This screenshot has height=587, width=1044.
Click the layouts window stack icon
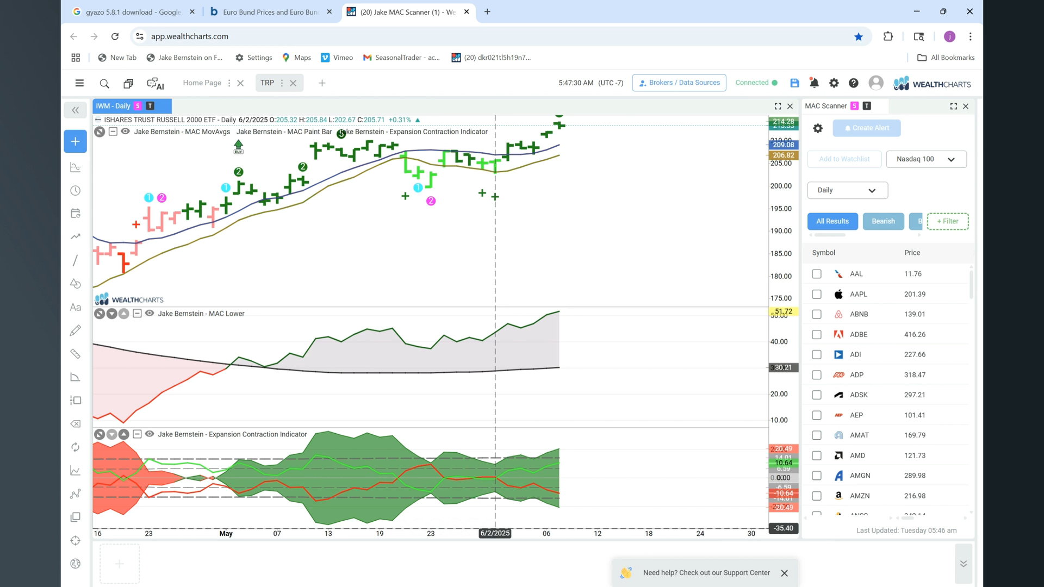coord(128,83)
